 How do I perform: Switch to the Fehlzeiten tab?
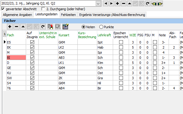[x=68, y=15]
